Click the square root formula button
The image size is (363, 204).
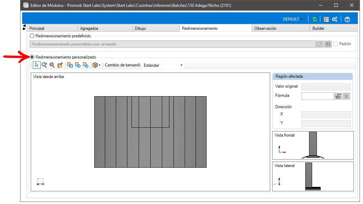pos(338,96)
